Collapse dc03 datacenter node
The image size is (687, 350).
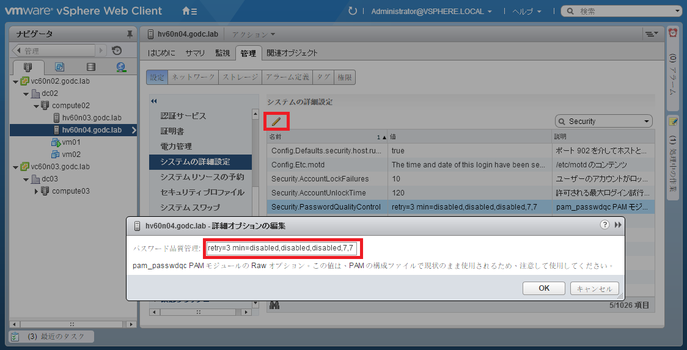pyautogui.click(x=26, y=179)
